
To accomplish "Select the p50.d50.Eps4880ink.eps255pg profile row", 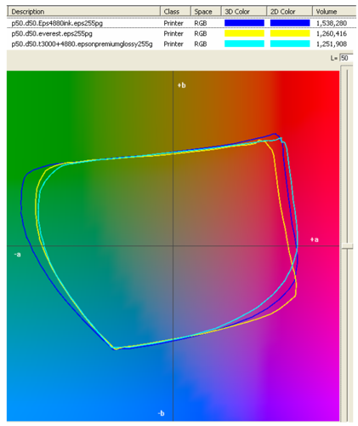I will tap(181, 23).
